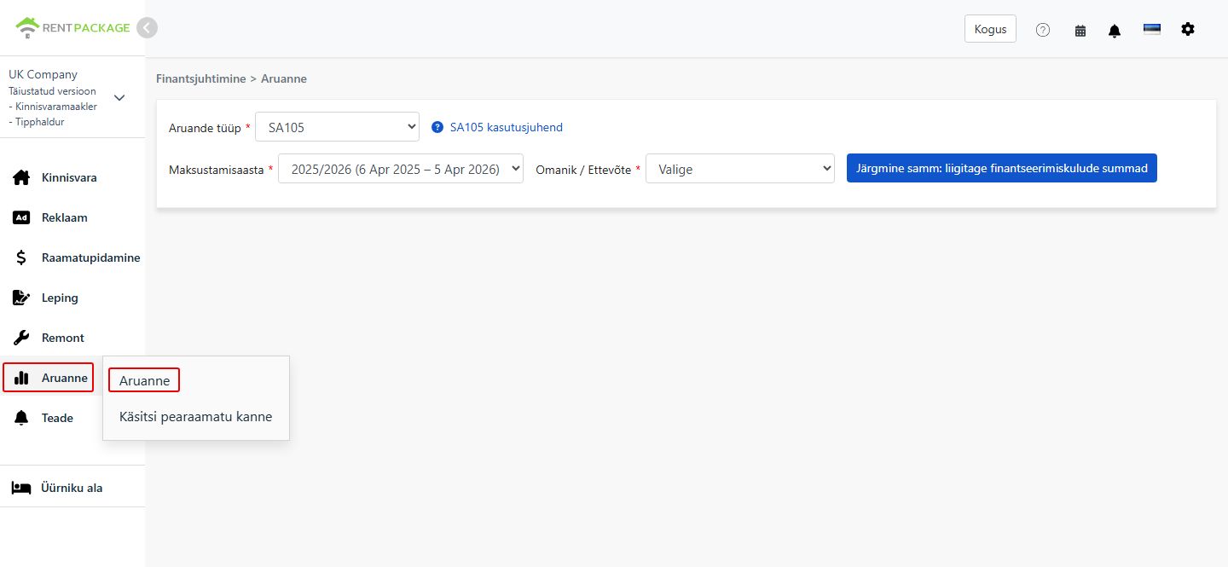Click the Remont wrench icon
The height and width of the screenshot is (567, 1228).
tap(21, 338)
